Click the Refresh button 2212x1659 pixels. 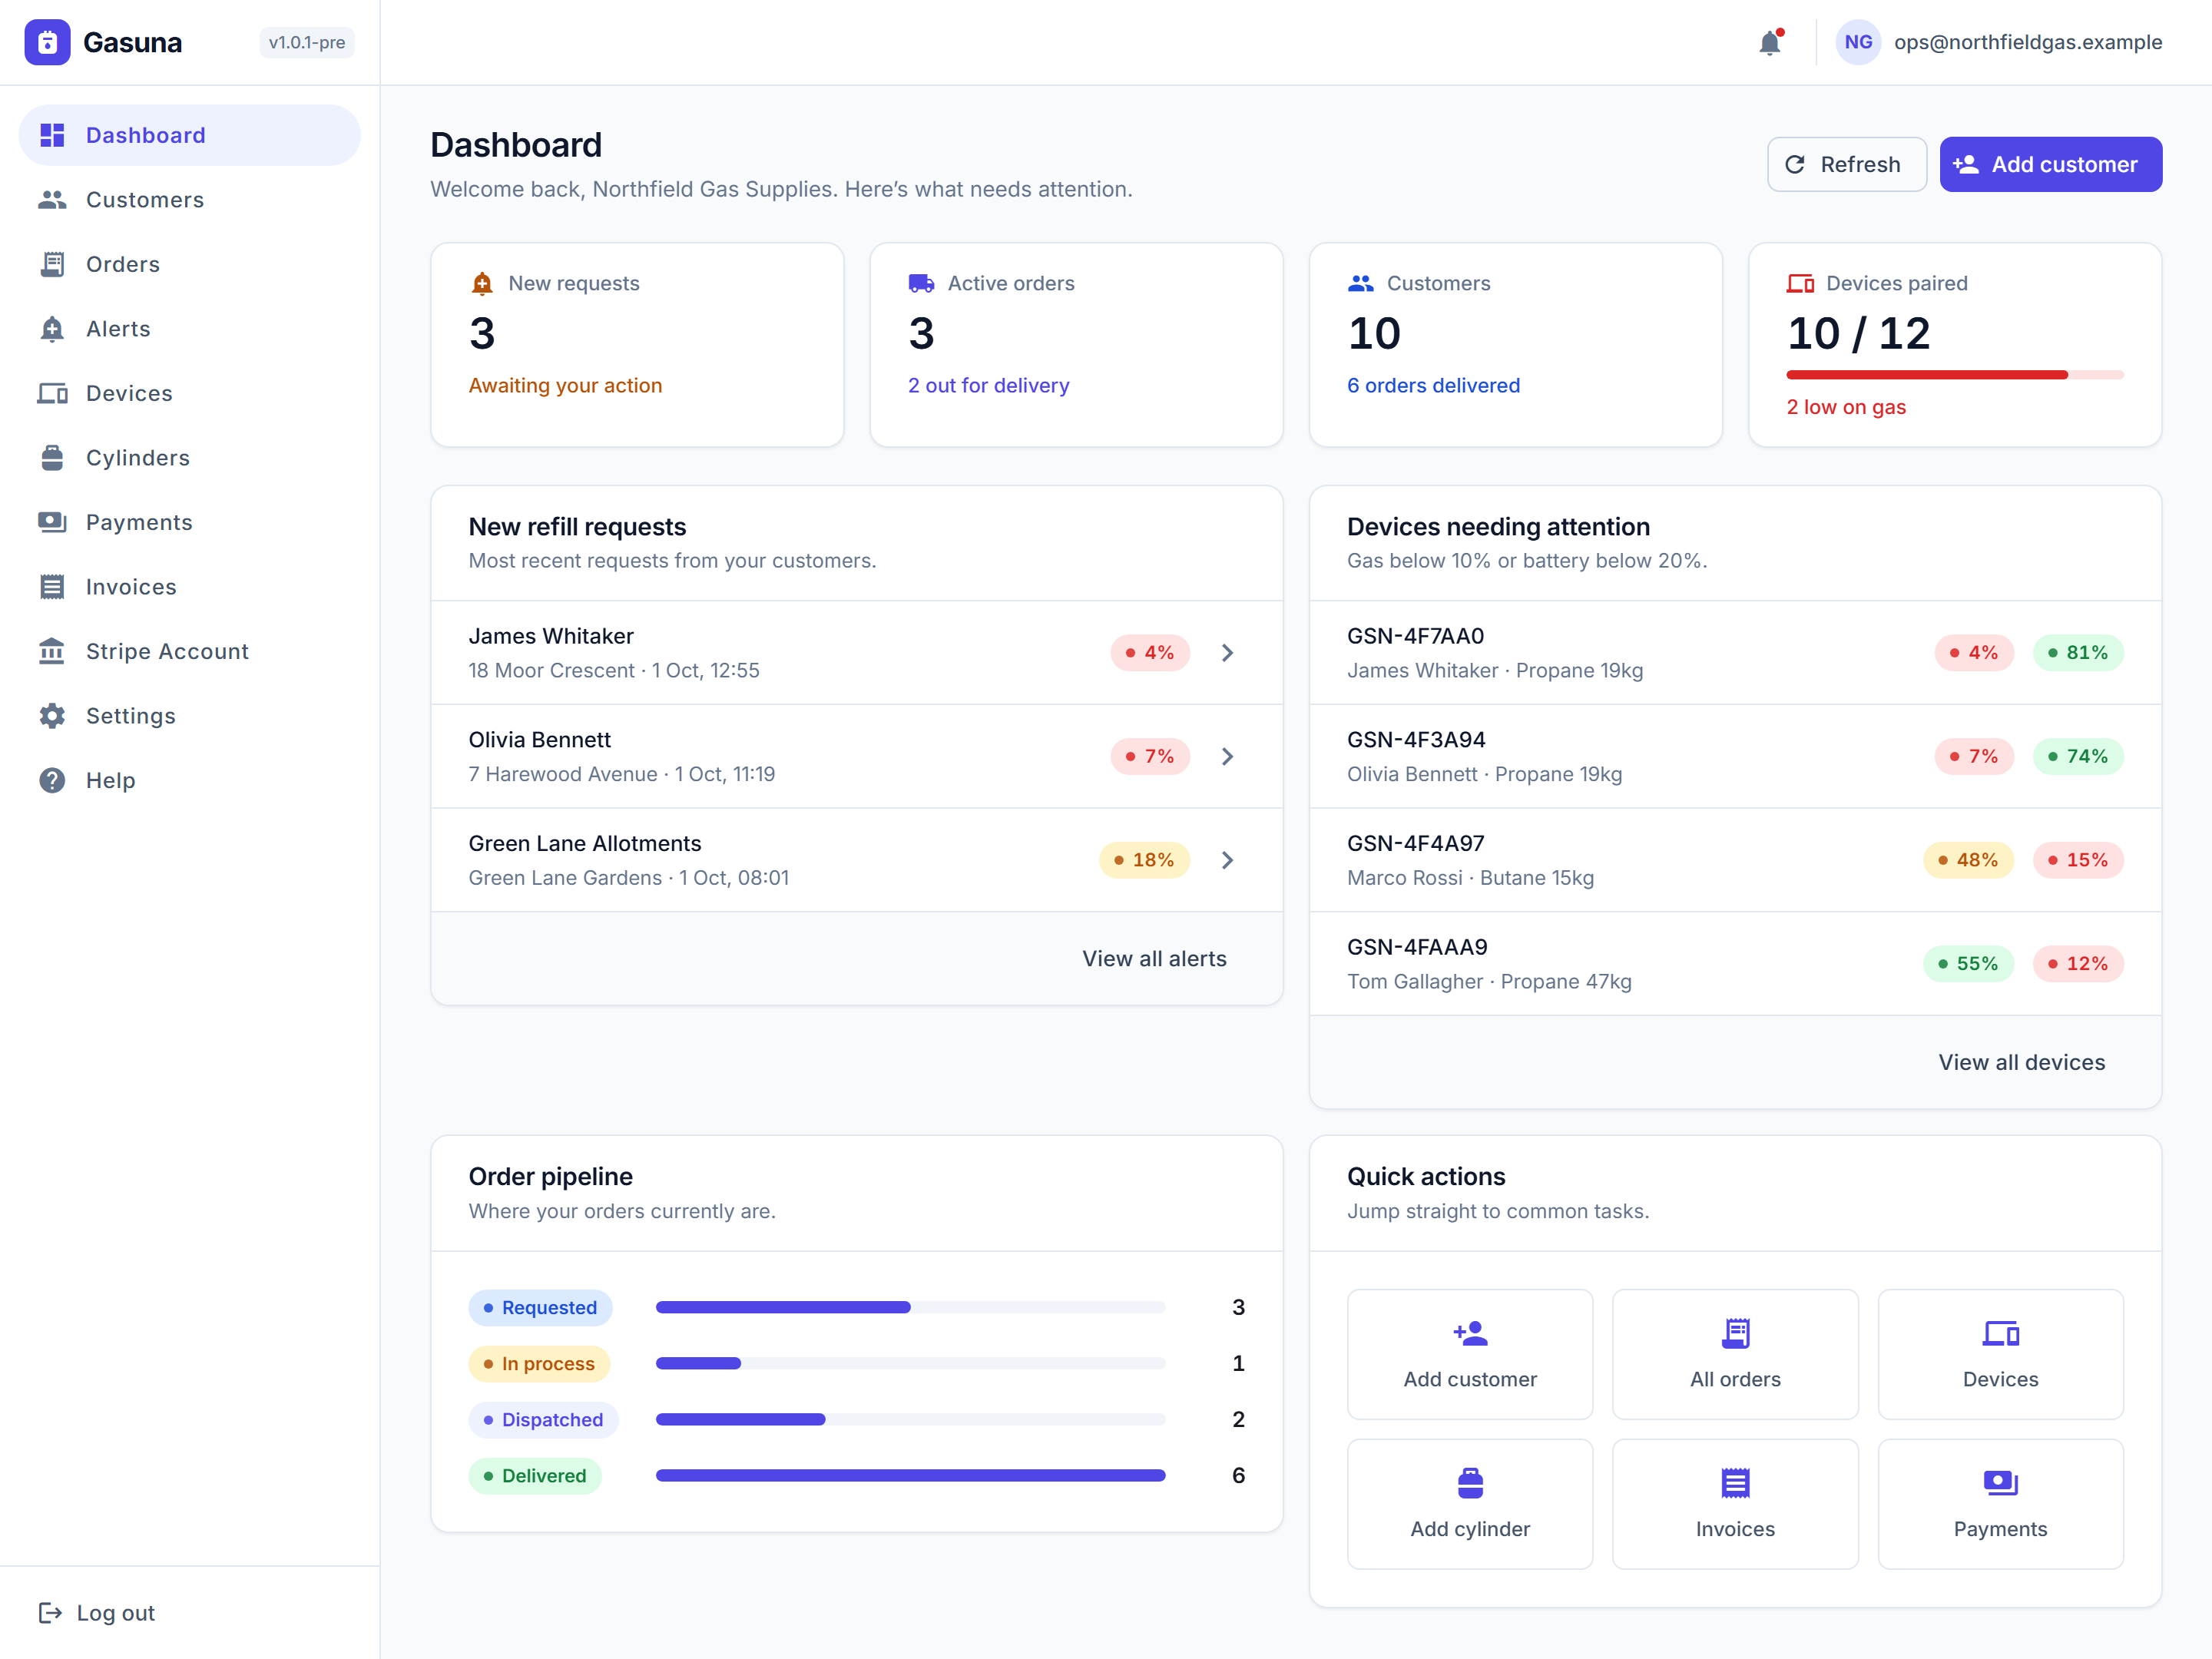click(1846, 164)
